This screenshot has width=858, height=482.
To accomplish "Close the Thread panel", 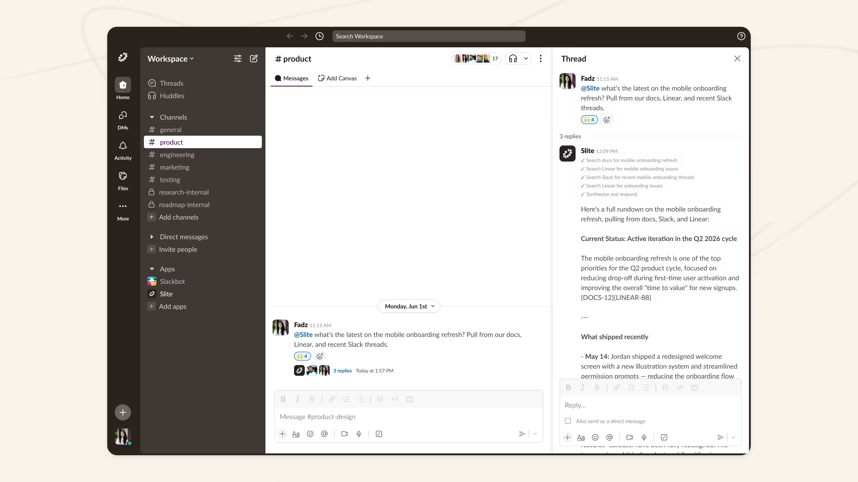I will click(737, 59).
